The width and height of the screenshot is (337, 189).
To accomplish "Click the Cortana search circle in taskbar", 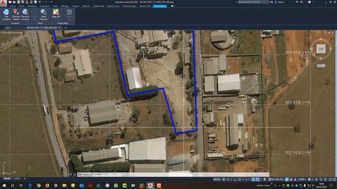I will tap(13, 185).
